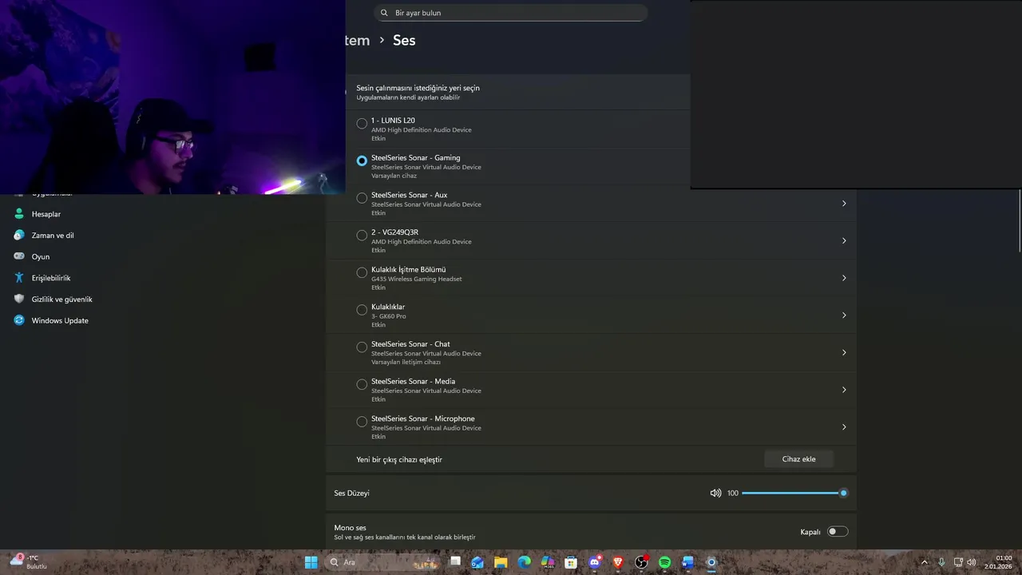The height and width of the screenshot is (575, 1022).
Task: Click the Ses breadcrumb title
Action: pyautogui.click(x=404, y=40)
